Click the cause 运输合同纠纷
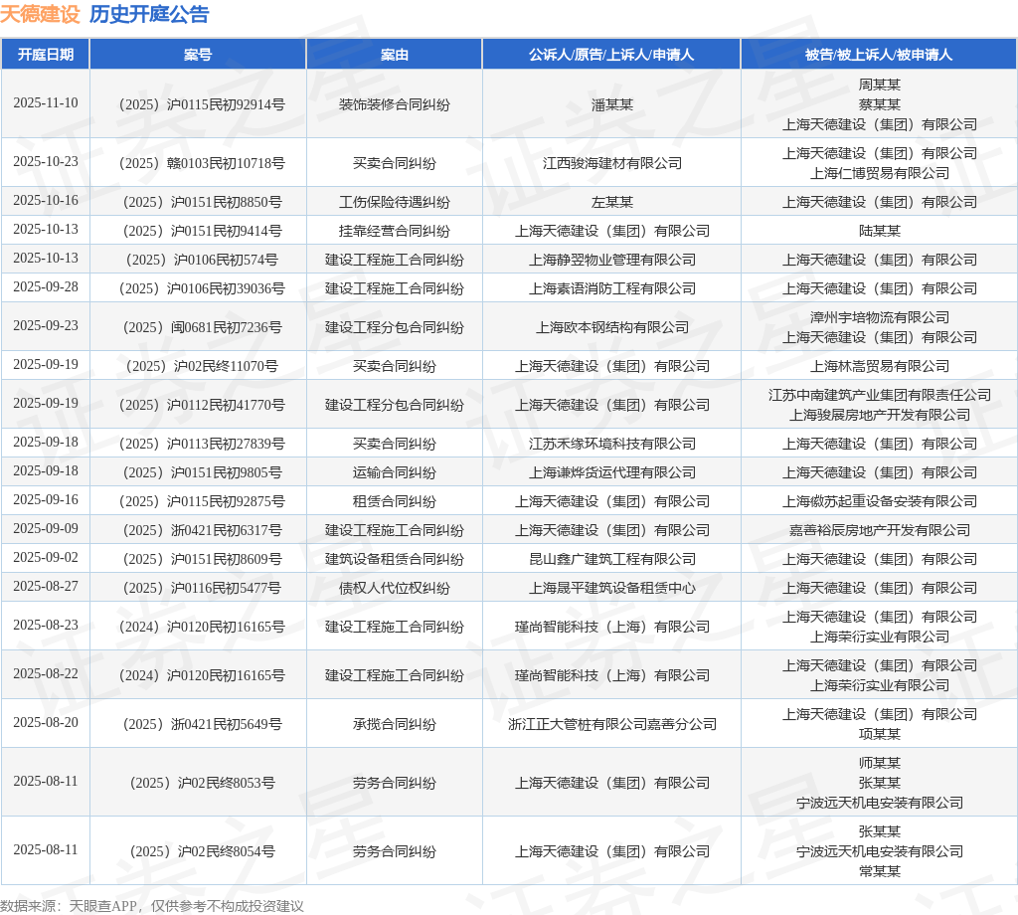Screen dimensions: 1018x915 click(x=394, y=472)
